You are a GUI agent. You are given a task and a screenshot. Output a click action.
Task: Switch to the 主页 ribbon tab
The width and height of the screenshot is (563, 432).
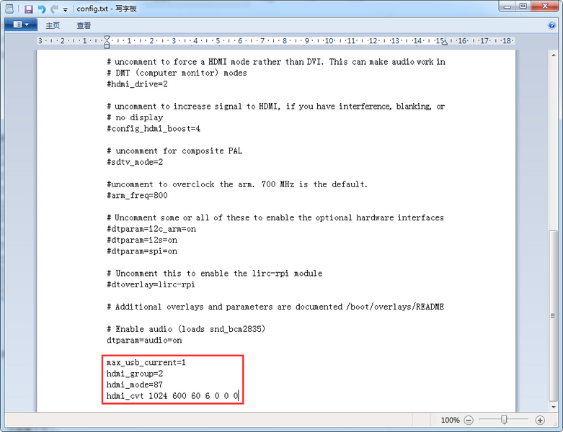coord(53,25)
